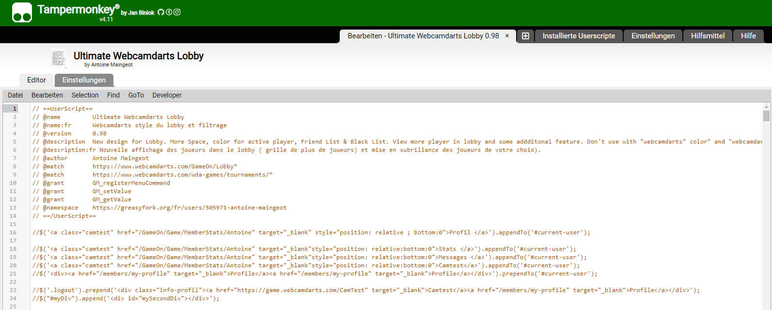Expand the GoTo menu
772x310 pixels.
[x=136, y=95]
